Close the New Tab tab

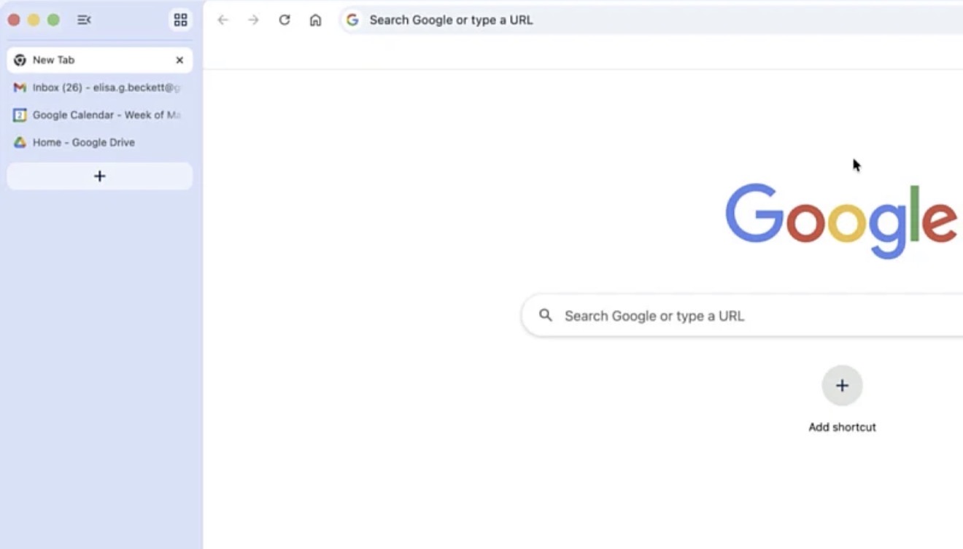click(x=179, y=60)
